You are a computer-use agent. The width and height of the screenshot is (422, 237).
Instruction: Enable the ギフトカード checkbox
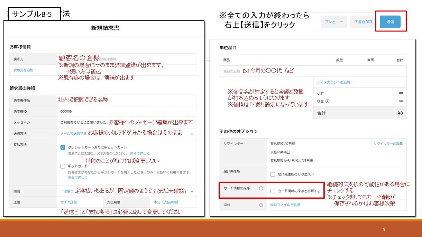[63, 166]
